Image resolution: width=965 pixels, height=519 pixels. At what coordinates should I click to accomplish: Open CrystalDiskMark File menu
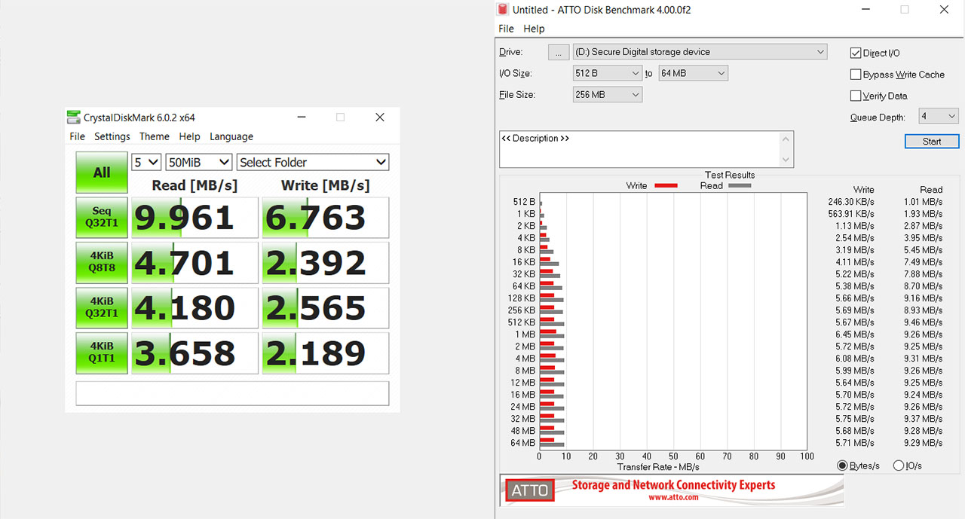78,136
